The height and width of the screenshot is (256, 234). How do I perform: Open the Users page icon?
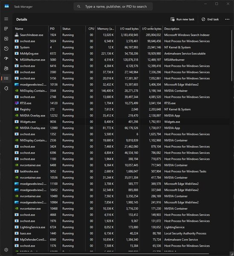pyautogui.click(x=6, y=68)
